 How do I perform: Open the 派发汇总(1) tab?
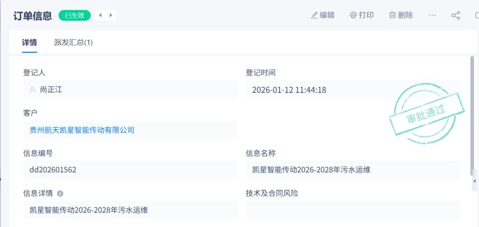(x=73, y=43)
